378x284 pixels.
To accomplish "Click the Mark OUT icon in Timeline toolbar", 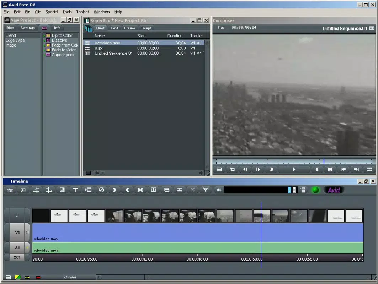I will 127,190.
